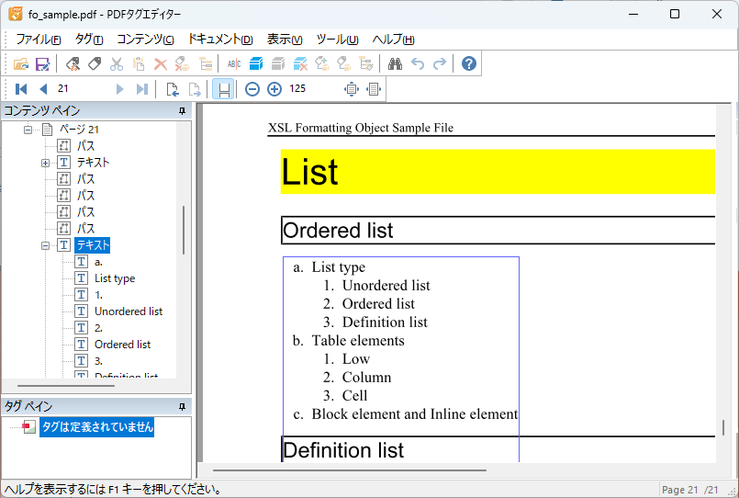Open the ファイル(F) menu
739x498 pixels.
click(39, 40)
